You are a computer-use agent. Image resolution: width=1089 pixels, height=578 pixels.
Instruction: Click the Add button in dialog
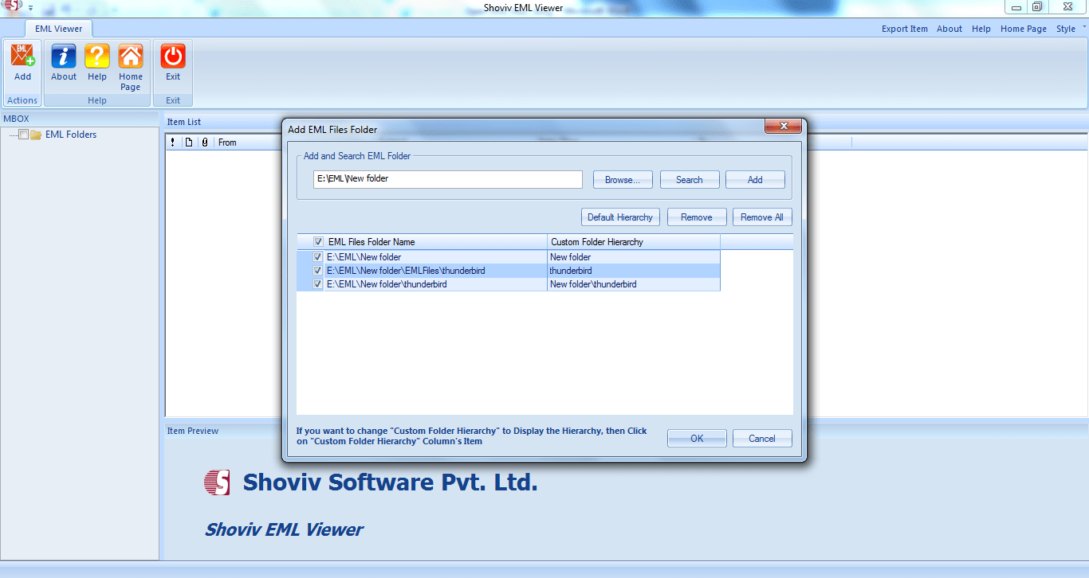coord(755,180)
